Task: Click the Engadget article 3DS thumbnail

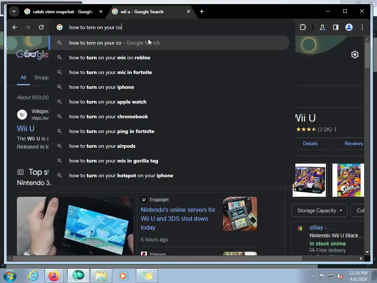Action: [x=240, y=214]
